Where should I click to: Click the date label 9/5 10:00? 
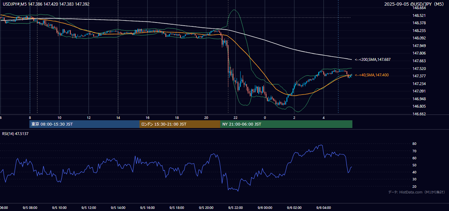(59, 208)
